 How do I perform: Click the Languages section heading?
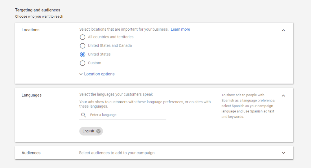coord(32,95)
